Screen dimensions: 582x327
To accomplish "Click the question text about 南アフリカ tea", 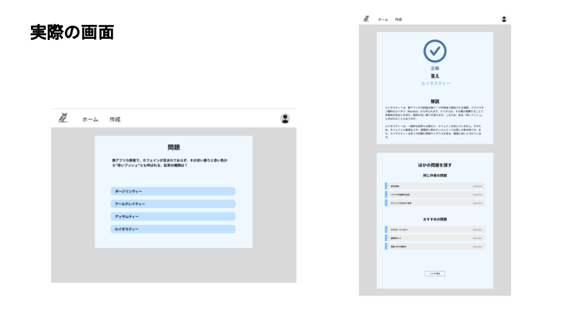I will [170, 163].
